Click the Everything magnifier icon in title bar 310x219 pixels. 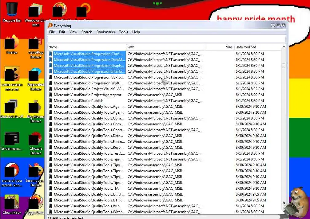click(x=50, y=26)
